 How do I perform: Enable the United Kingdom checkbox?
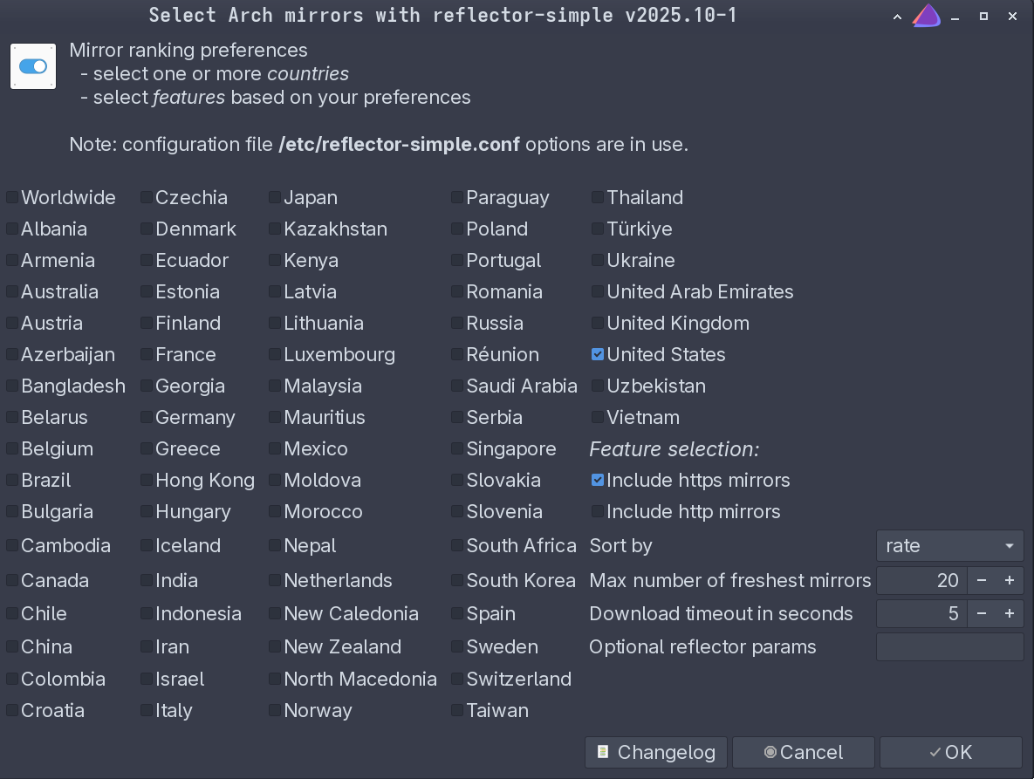(x=598, y=323)
